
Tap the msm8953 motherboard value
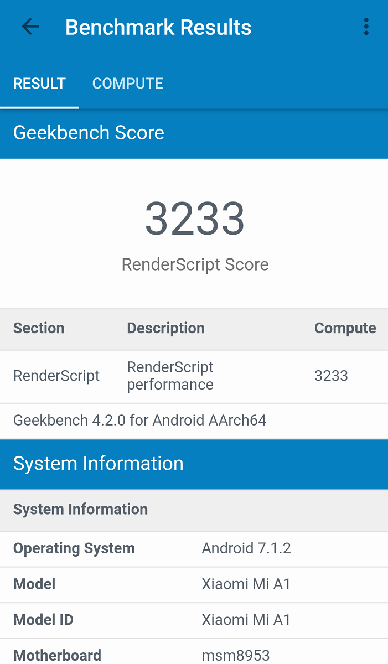(x=236, y=656)
